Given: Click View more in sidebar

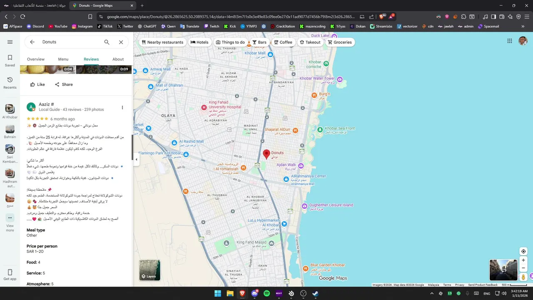Looking at the screenshot, I should point(10,223).
